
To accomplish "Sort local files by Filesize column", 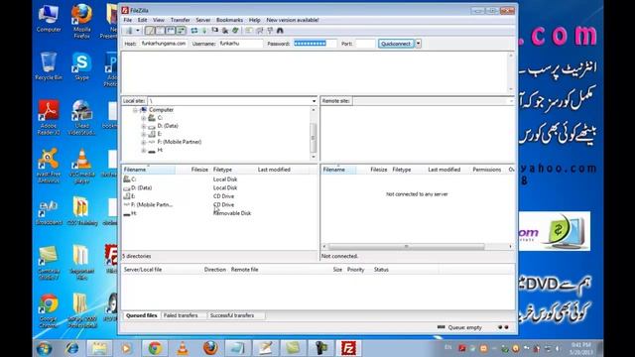I will click(x=193, y=170).
